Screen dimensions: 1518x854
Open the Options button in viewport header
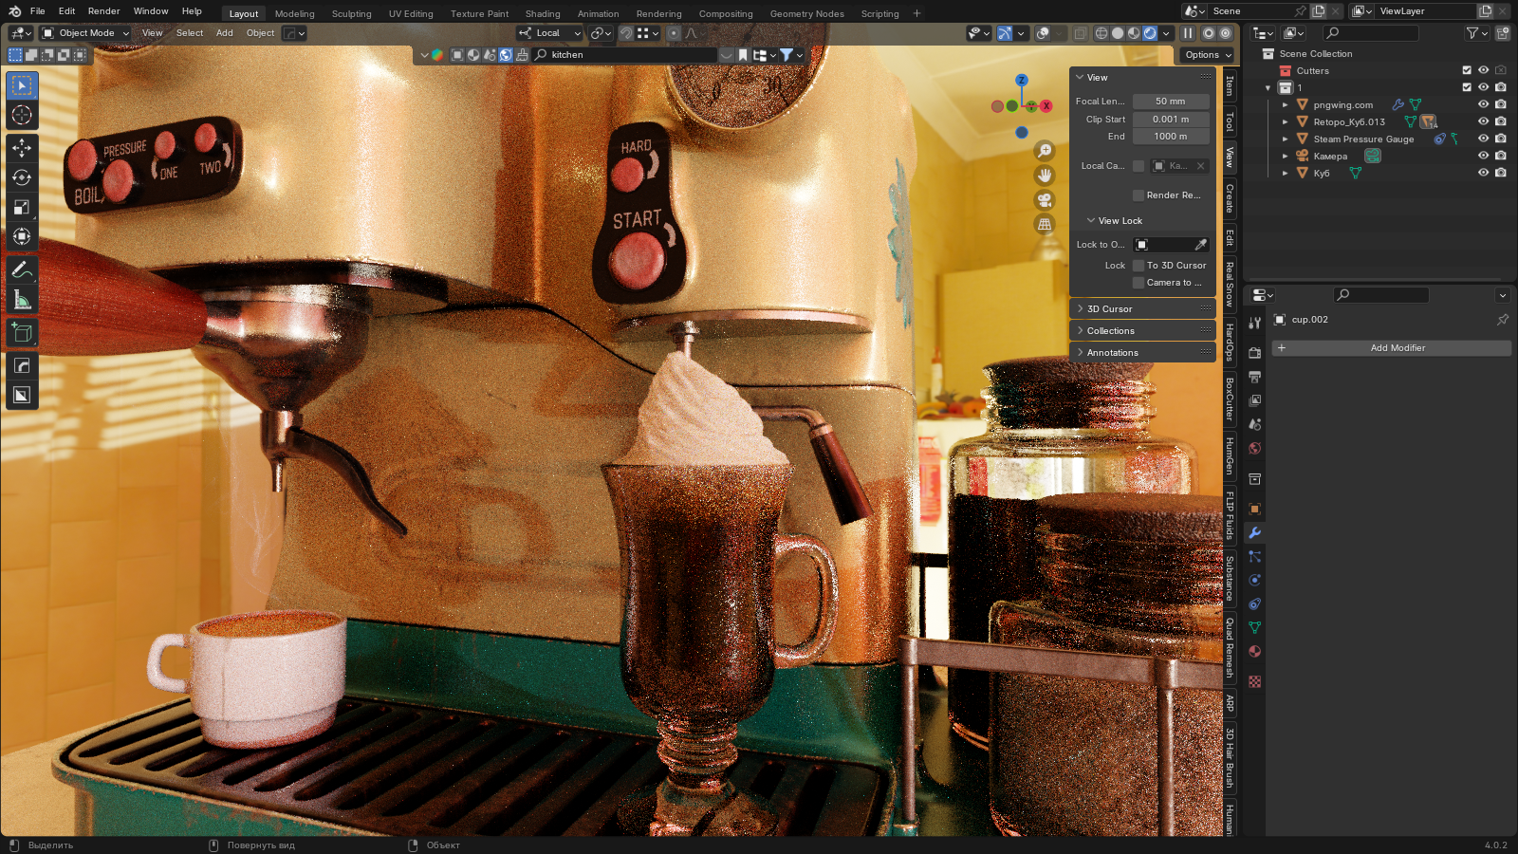(x=1207, y=55)
